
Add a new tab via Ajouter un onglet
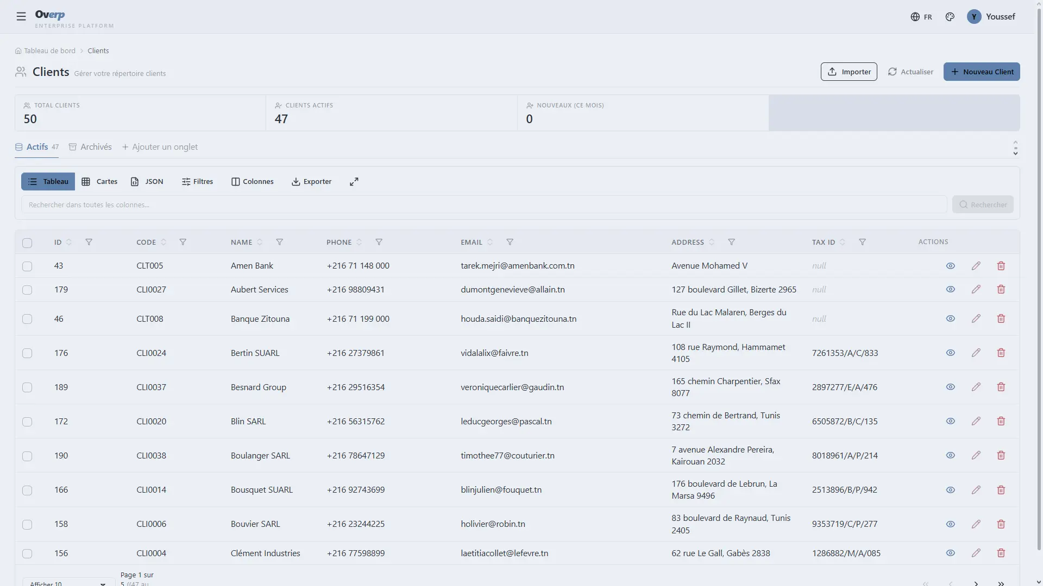(160, 147)
